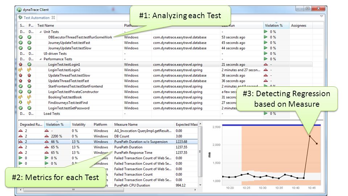Screen dimensions: 348x196
Task: Click the Measure Name column header
Action: pyautogui.click(x=126, y=124)
